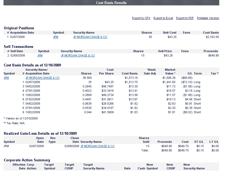
Task: Click the shares value "0.044"
Action: [88, 112]
